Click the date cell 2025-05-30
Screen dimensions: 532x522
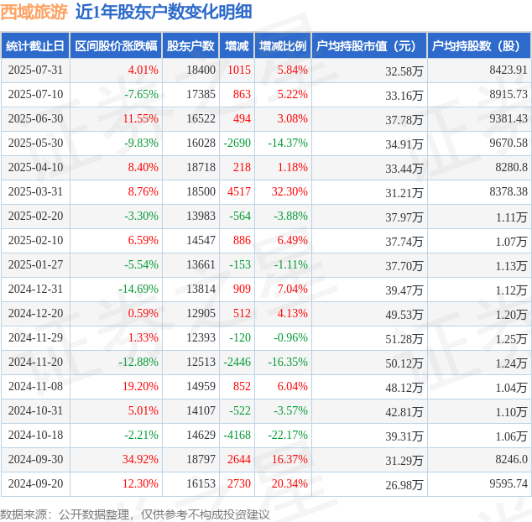pos(35,143)
